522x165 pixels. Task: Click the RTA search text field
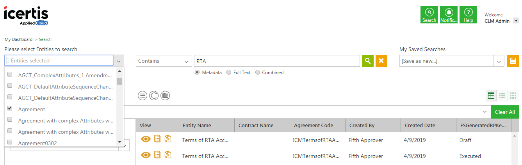click(276, 61)
